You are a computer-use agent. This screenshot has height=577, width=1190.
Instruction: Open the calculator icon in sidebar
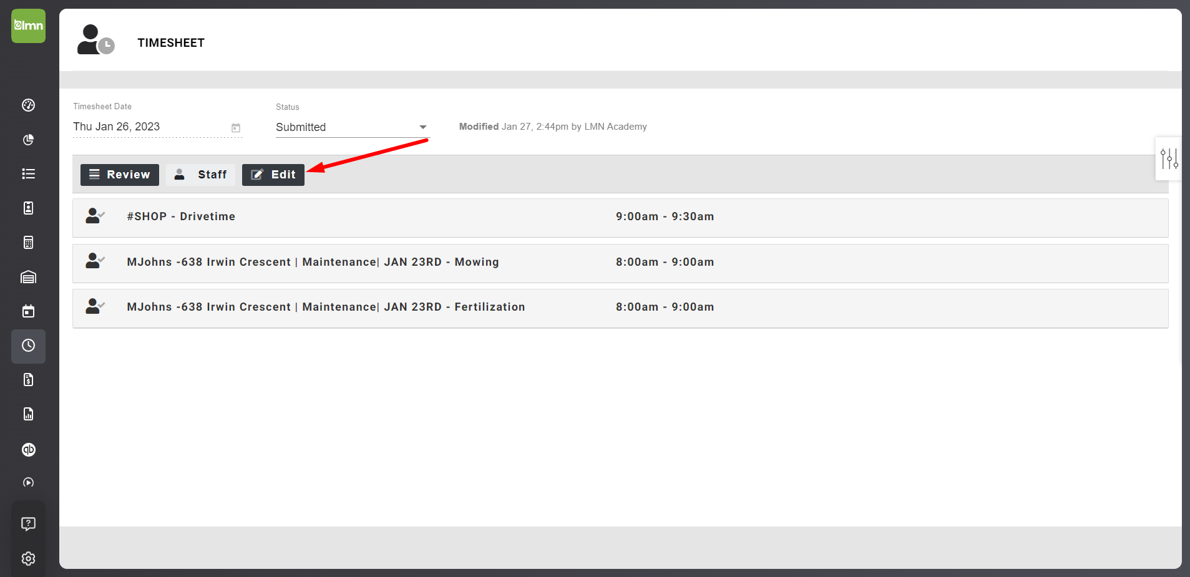[x=28, y=242]
